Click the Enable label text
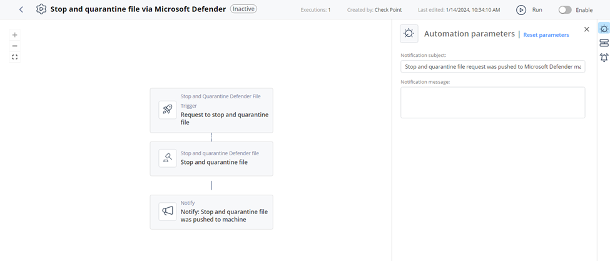 coord(584,10)
